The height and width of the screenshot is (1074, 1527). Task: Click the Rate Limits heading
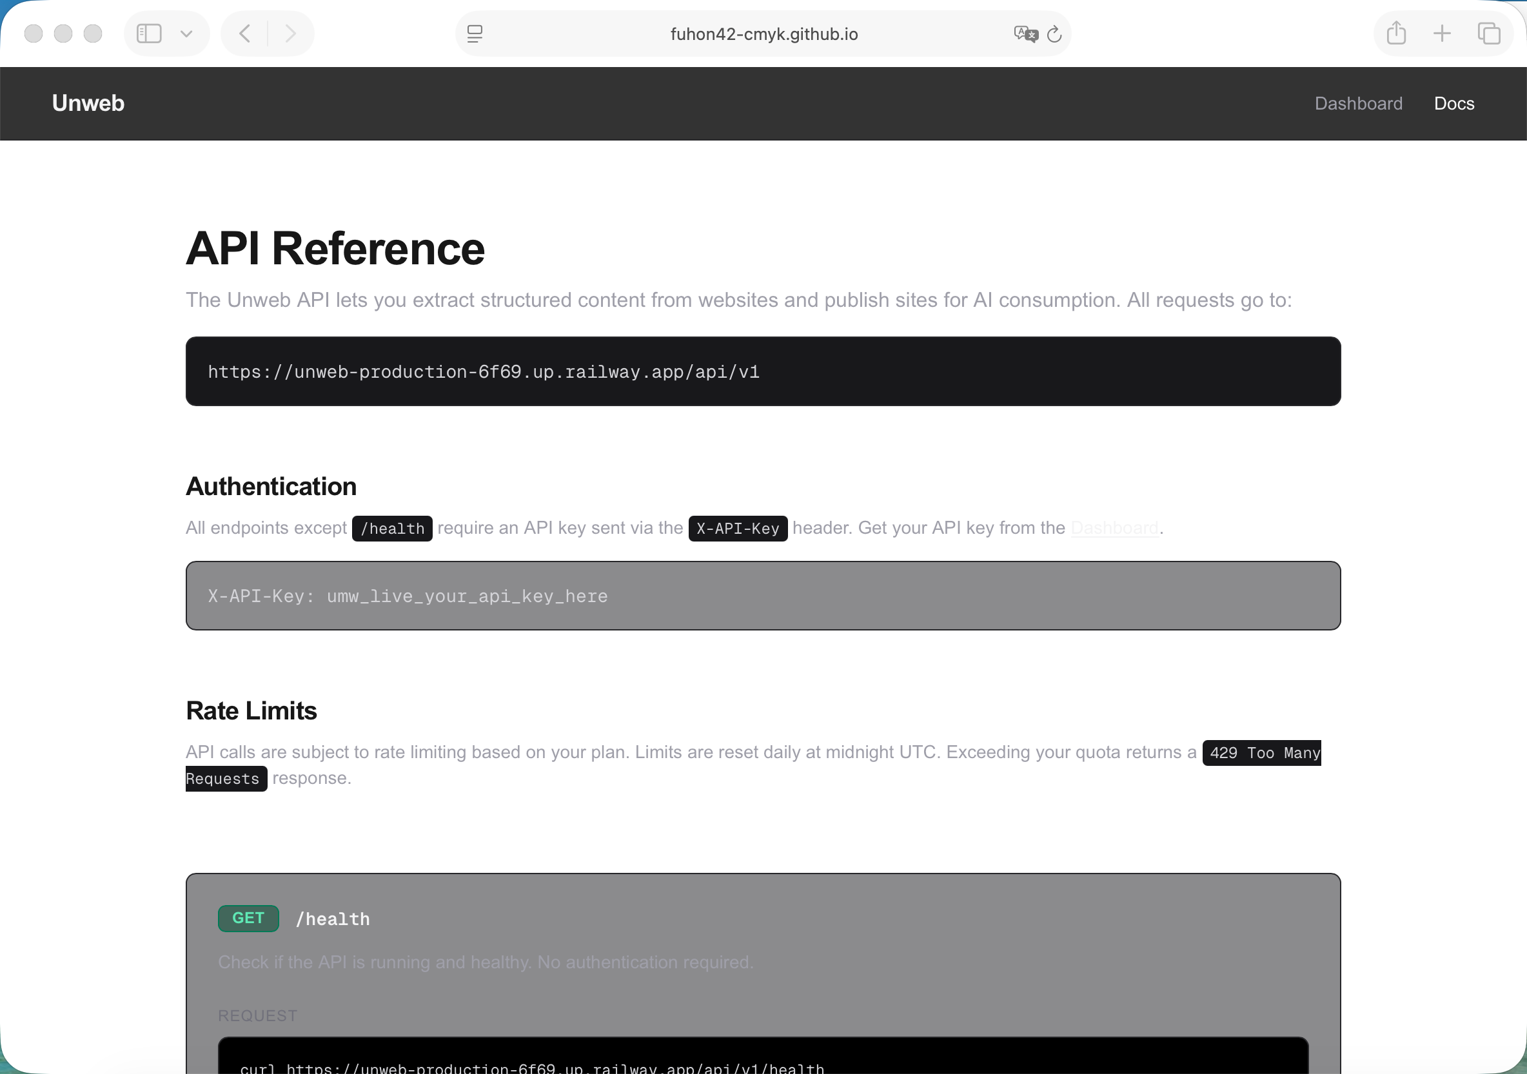click(x=251, y=711)
